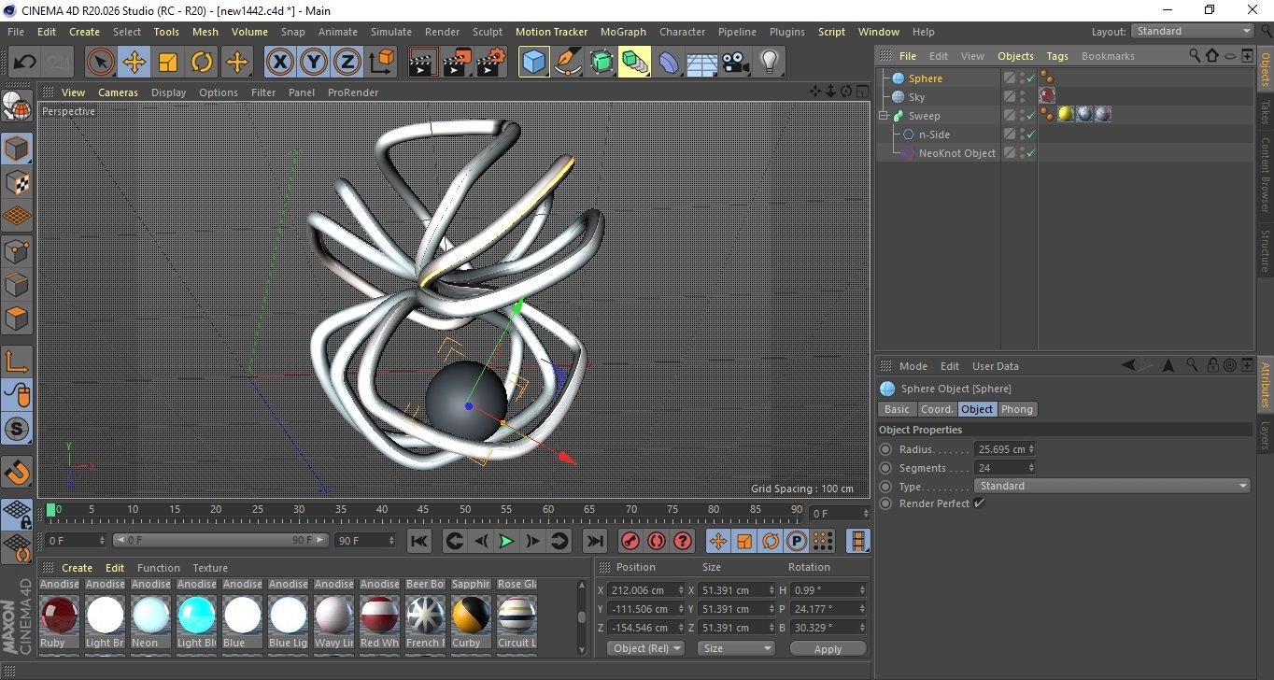The image size is (1274, 680).
Task: Click the Camera object icon
Action: click(x=736, y=63)
